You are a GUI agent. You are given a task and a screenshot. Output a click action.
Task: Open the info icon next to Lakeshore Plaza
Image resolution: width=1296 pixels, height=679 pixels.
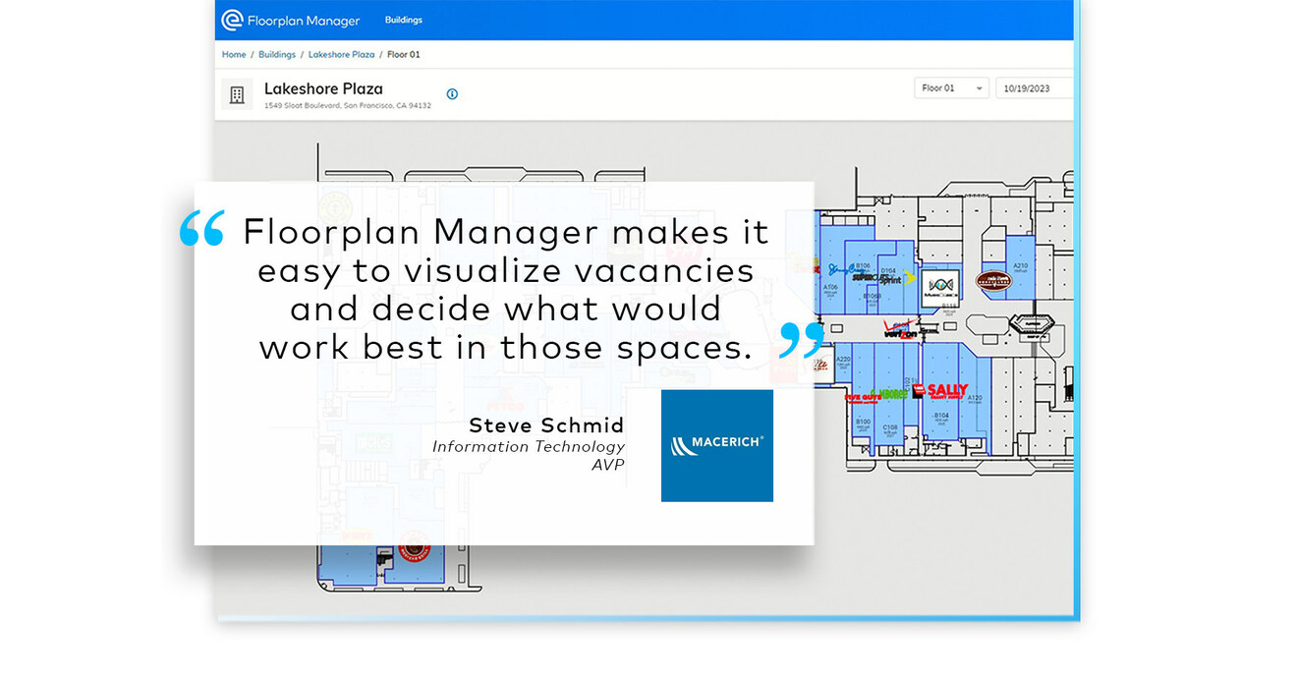click(452, 94)
